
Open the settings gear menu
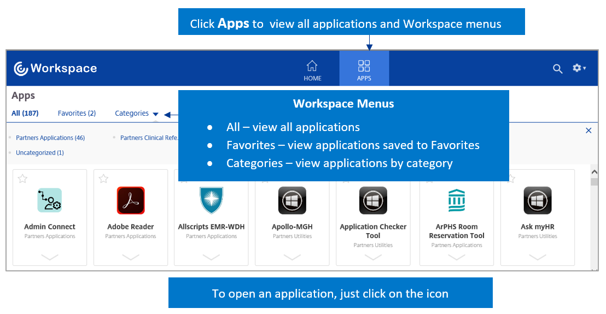coord(579,68)
